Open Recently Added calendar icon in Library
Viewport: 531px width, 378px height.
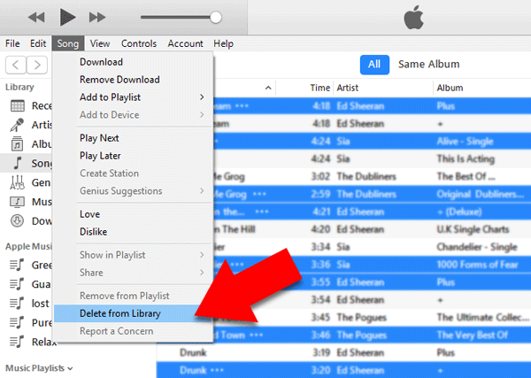18,106
